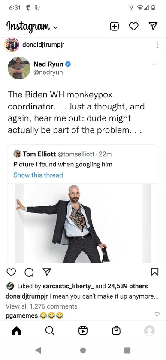Image resolution: width=166 pixels, height=360 pixels.
Task: Open profile avatar tab in bottom bar
Action: [149, 331]
